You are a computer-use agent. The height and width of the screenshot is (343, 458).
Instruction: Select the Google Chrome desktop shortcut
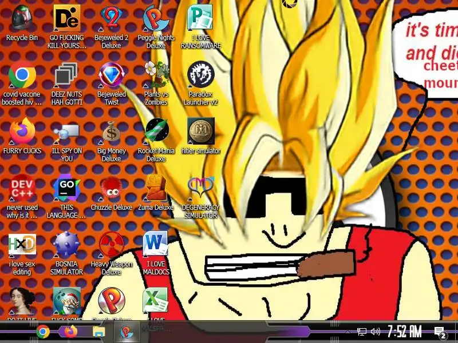[22, 75]
